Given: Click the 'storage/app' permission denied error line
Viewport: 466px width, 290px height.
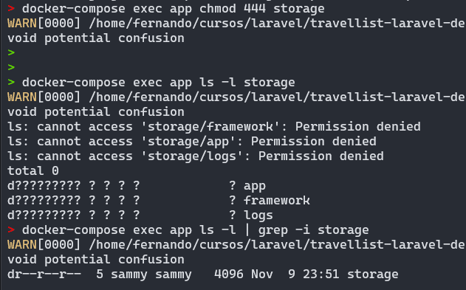Looking at the screenshot, I should [x=192, y=141].
